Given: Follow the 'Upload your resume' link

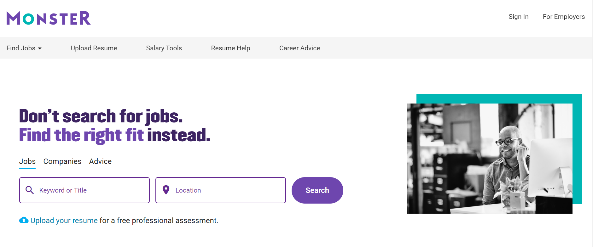Looking at the screenshot, I should (64, 221).
